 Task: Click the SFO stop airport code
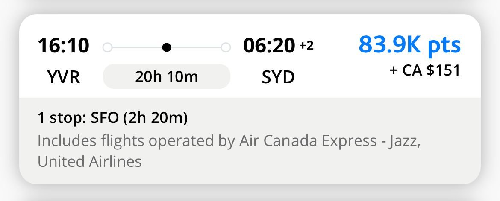104,118
